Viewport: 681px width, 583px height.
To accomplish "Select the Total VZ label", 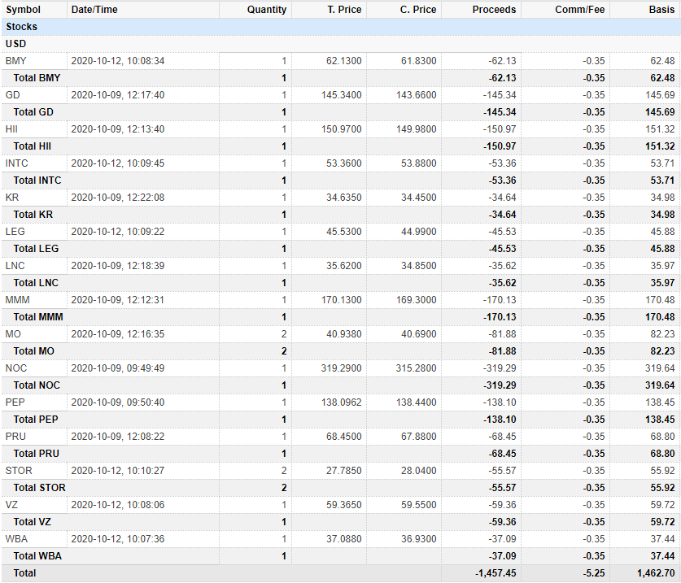I will click(x=33, y=522).
